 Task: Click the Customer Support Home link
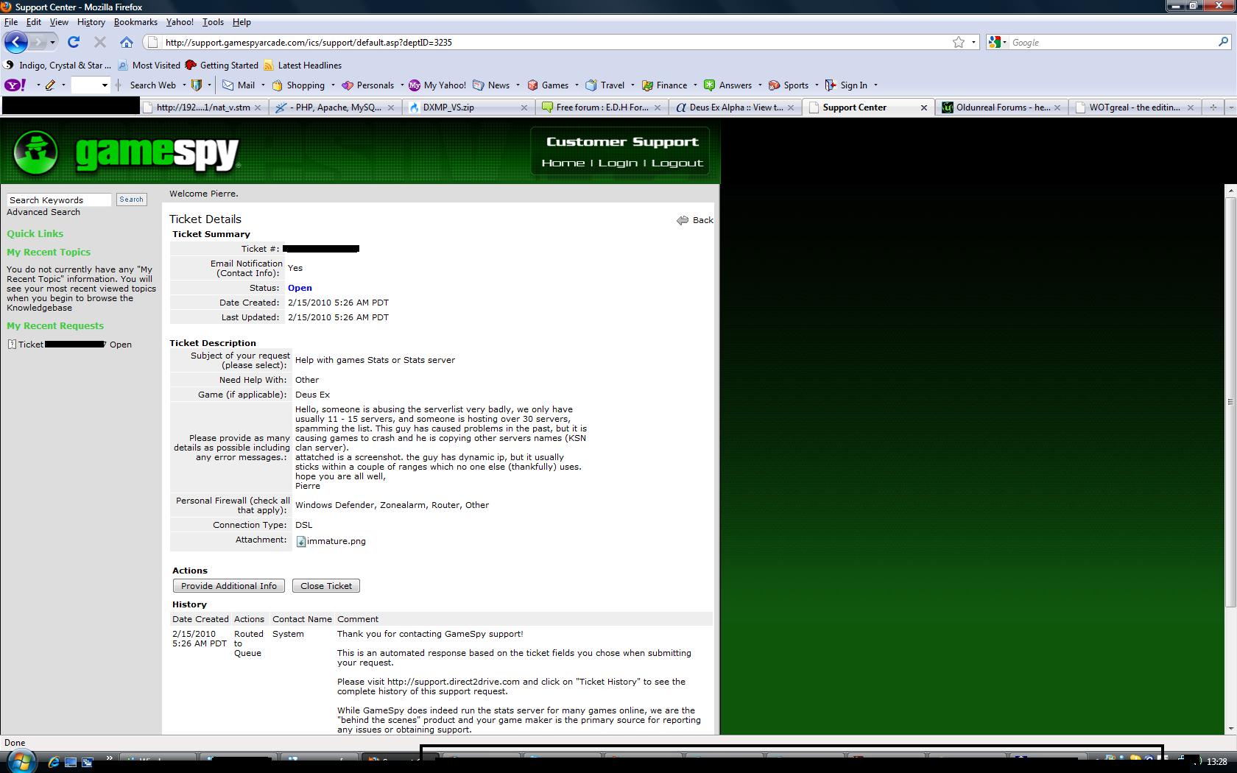563,163
